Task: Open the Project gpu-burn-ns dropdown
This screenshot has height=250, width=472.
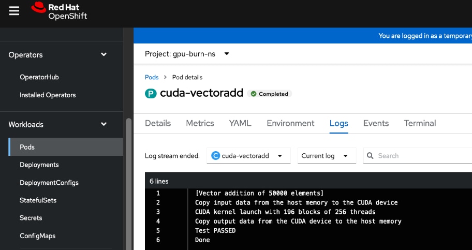Action: (187, 54)
